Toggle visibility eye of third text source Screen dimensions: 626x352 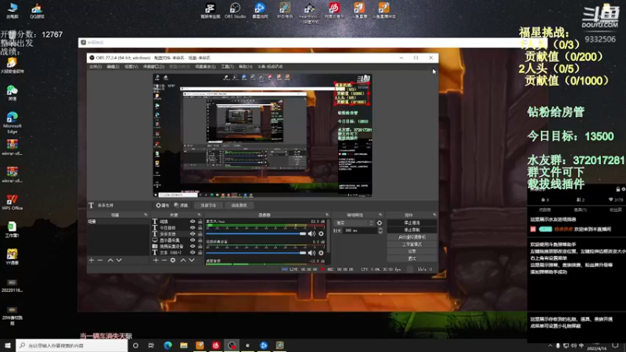[x=192, y=234]
